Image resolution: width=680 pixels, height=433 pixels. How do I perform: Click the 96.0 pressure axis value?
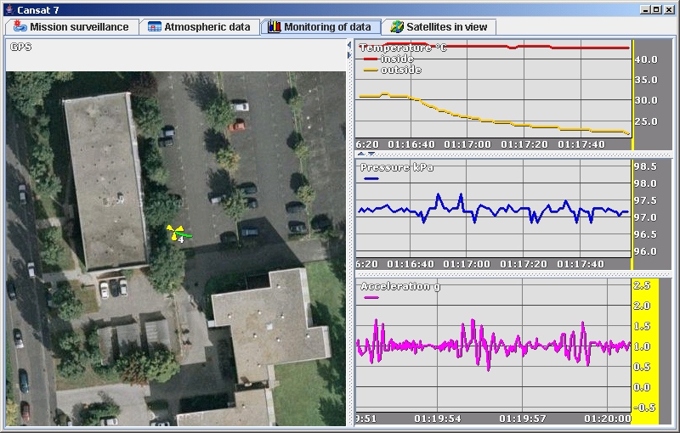point(645,251)
